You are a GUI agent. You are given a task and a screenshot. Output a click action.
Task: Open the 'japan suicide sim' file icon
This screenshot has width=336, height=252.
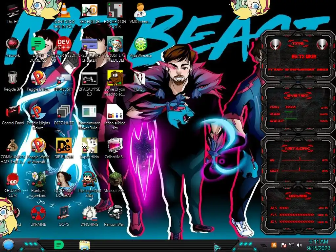pyautogui.click(x=115, y=117)
